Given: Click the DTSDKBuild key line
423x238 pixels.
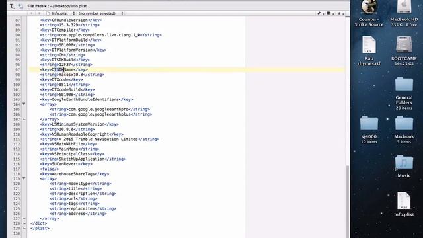Looking at the screenshot, I should (x=65, y=60).
